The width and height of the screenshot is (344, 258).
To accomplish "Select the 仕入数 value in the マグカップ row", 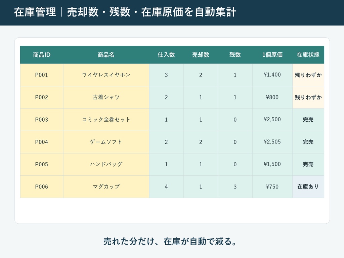I will click(166, 187).
